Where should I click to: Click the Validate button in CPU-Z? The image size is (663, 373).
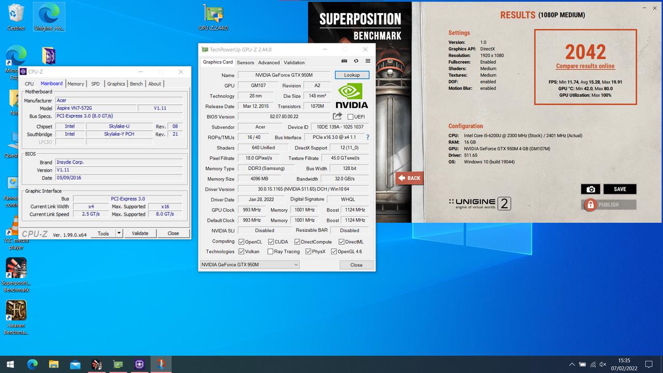click(x=140, y=233)
